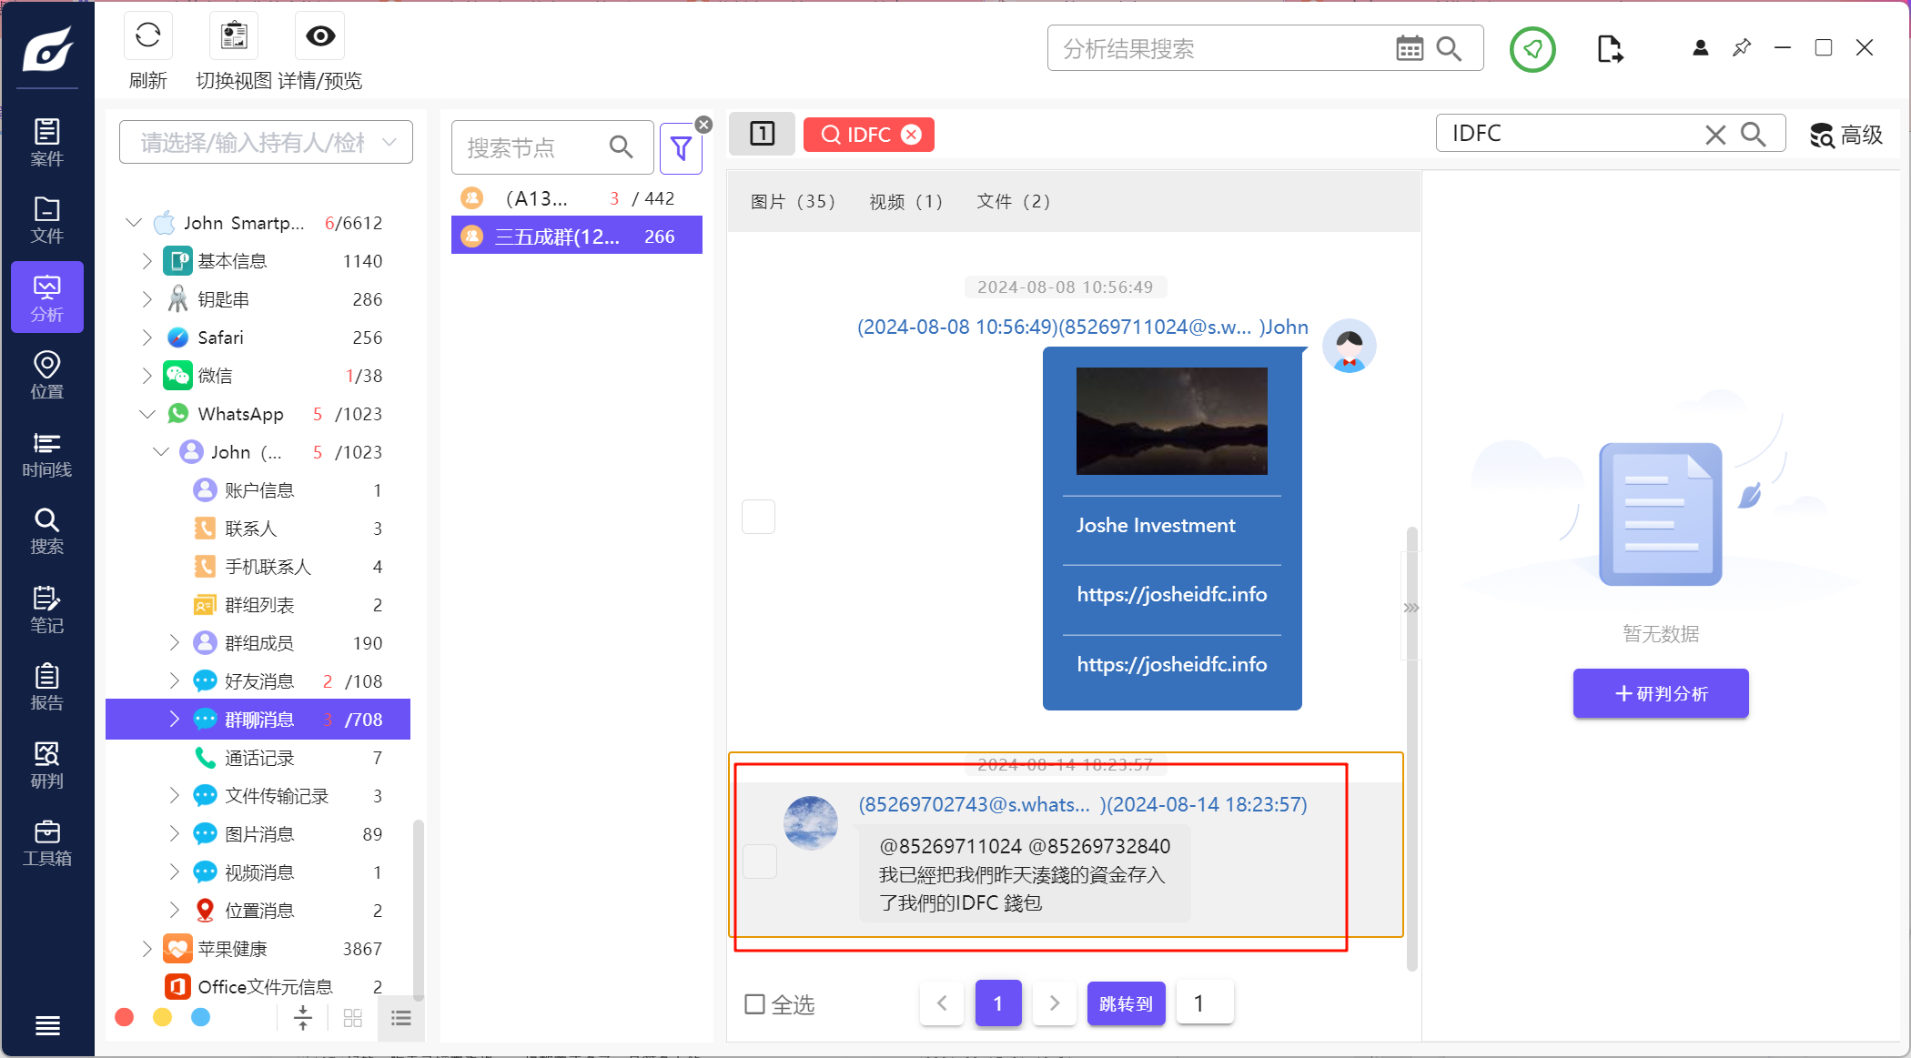
Task: Check the Select All (全选) checkbox
Action: coord(754,1003)
